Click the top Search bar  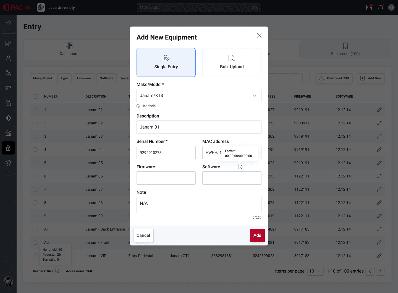click(x=199, y=7)
